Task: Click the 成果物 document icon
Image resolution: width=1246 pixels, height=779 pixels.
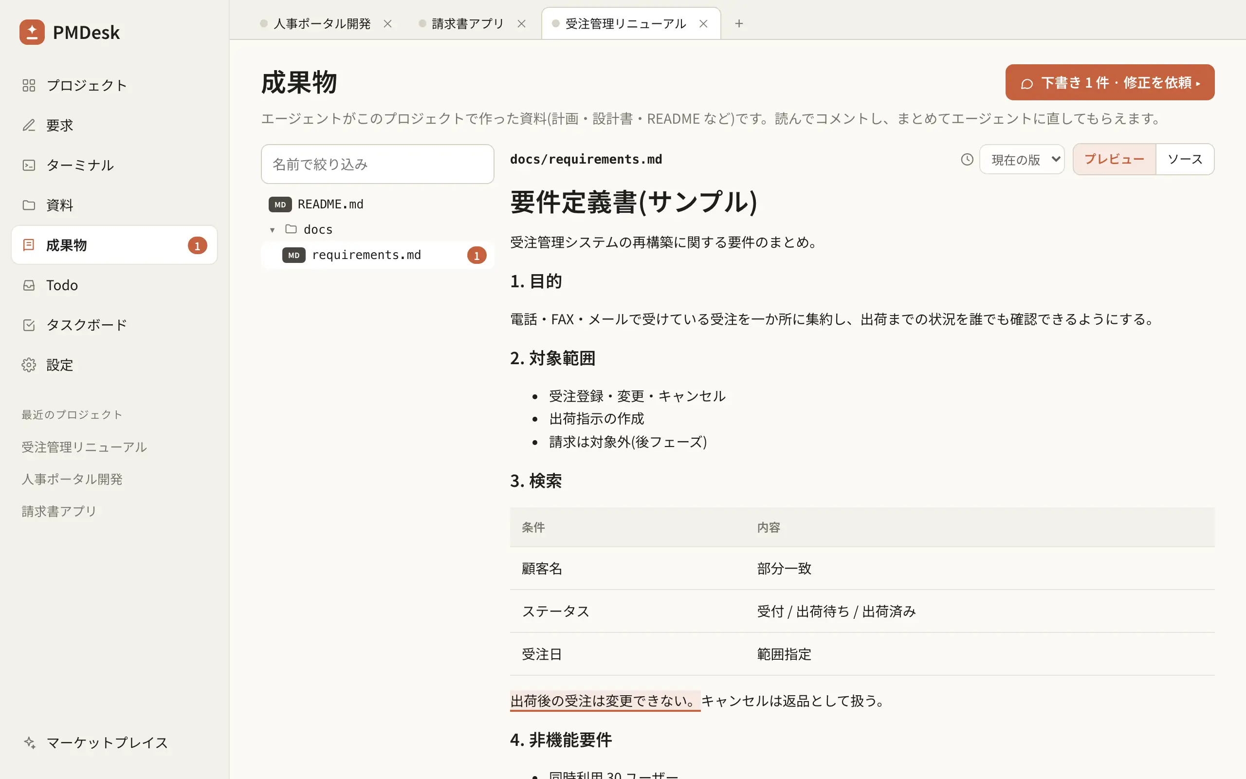Action: (29, 245)
